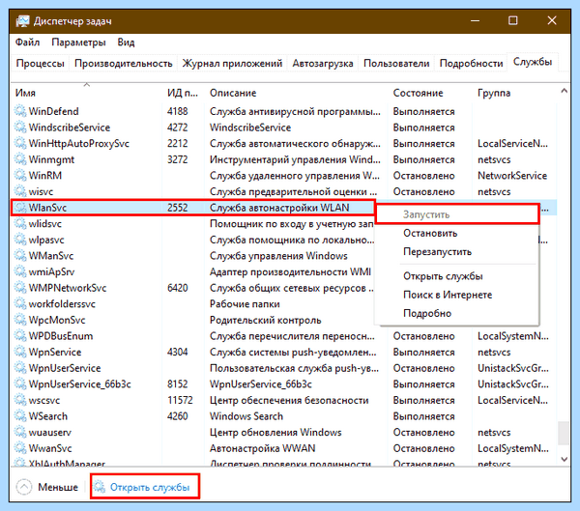Click the scrollbar up arrow
This screenshot has height=511, width=580.
click(x=564, y=90)
